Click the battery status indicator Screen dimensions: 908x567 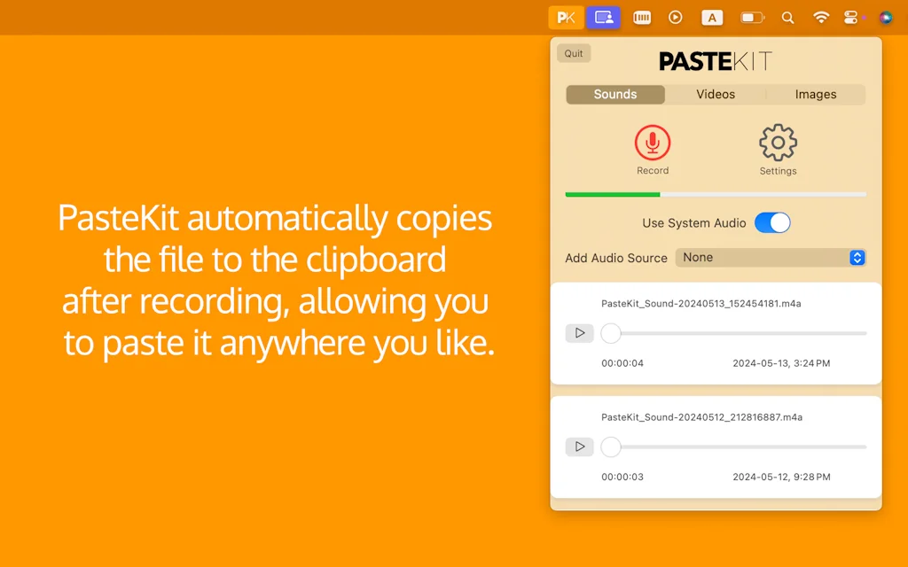click(752, 17)
